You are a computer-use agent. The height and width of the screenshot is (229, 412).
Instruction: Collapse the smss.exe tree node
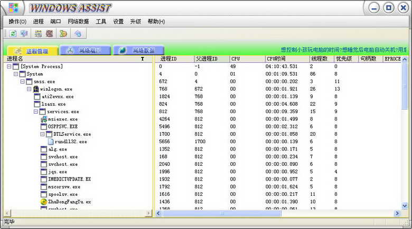click(22, 82)
